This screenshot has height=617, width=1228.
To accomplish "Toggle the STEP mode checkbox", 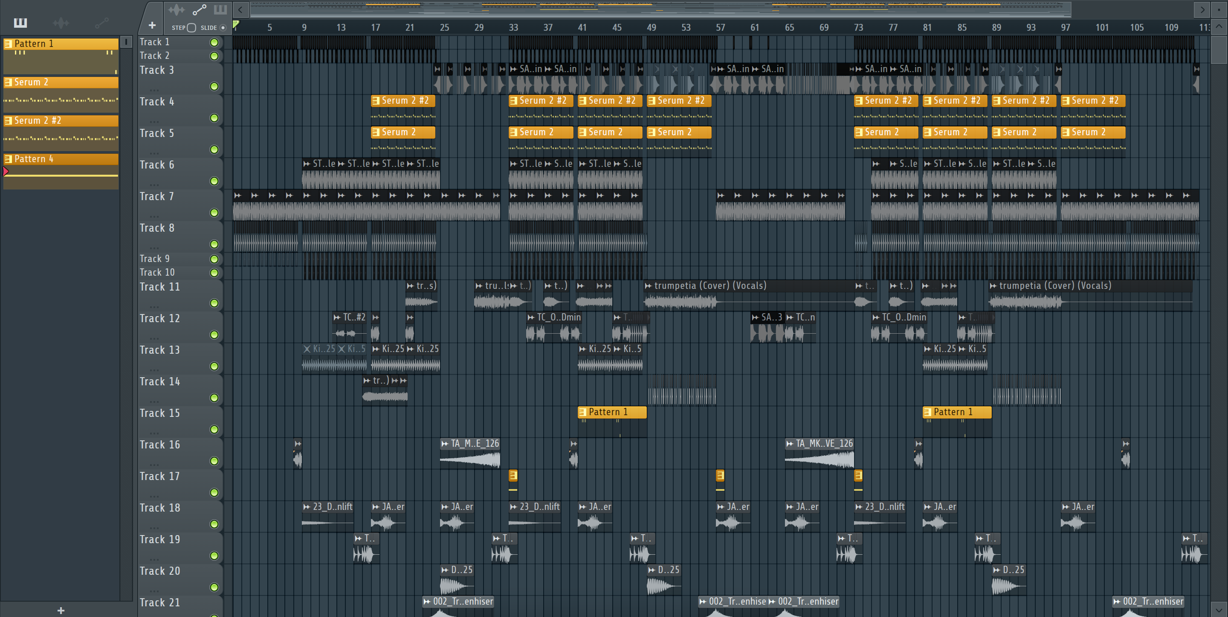I will click(191, 28).
